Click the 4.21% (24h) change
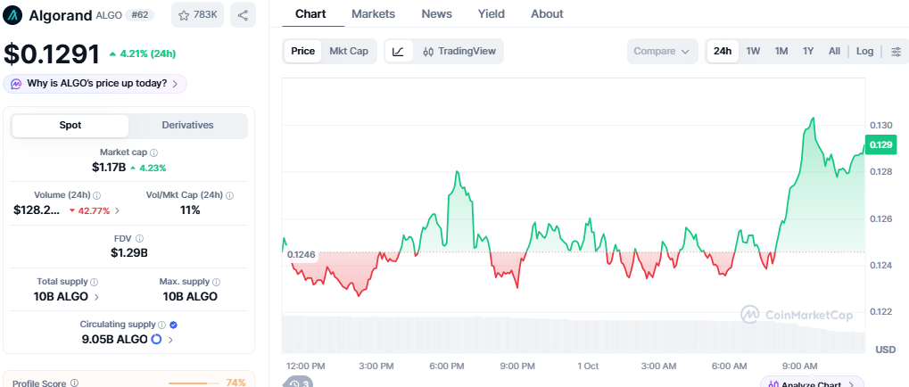909x387 pixels. coord(142,54)
